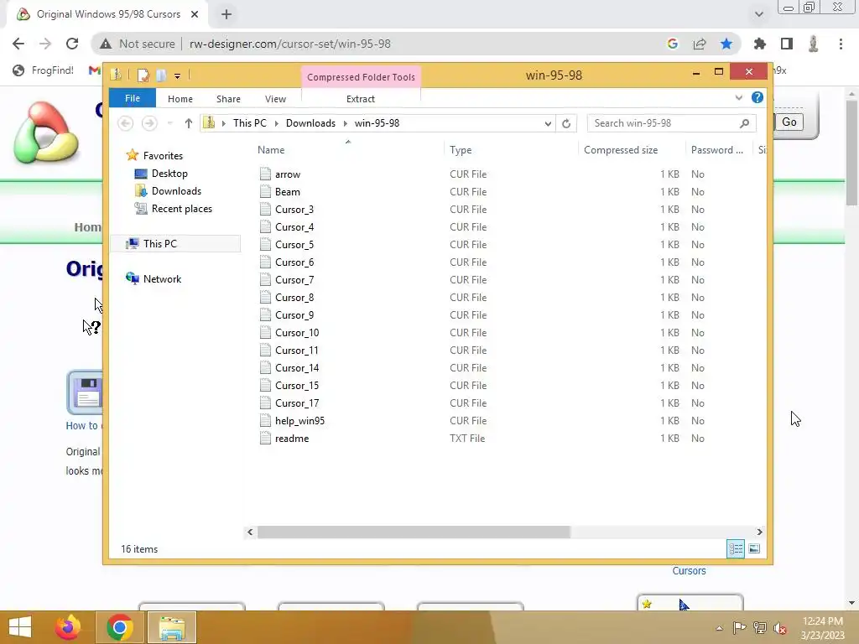Open the View ribbon tab
This screenshot has height=644, width=859.
tap(275, 99)
